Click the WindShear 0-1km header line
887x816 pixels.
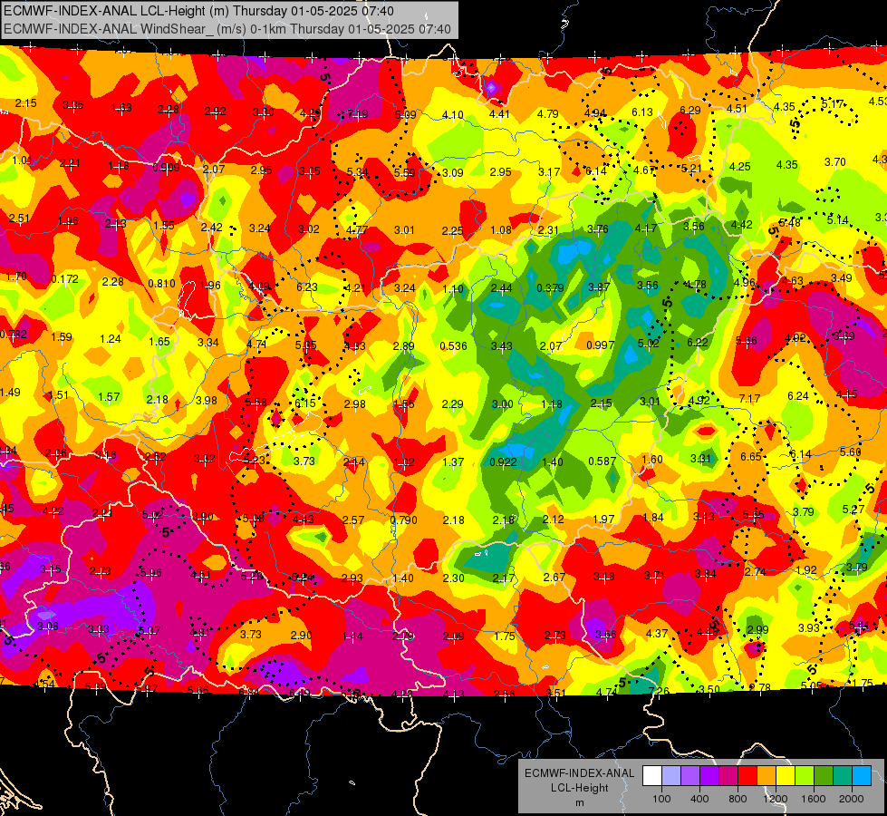[227, 29]
